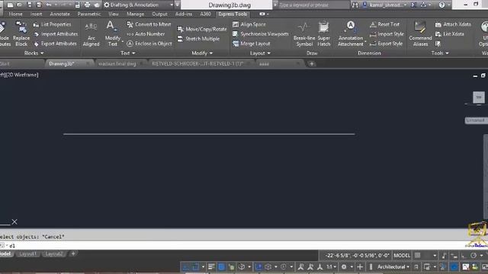Screen dimensions: 488x274
Task: Select the Break-line Symbol tool
Action: pos(304,33)
